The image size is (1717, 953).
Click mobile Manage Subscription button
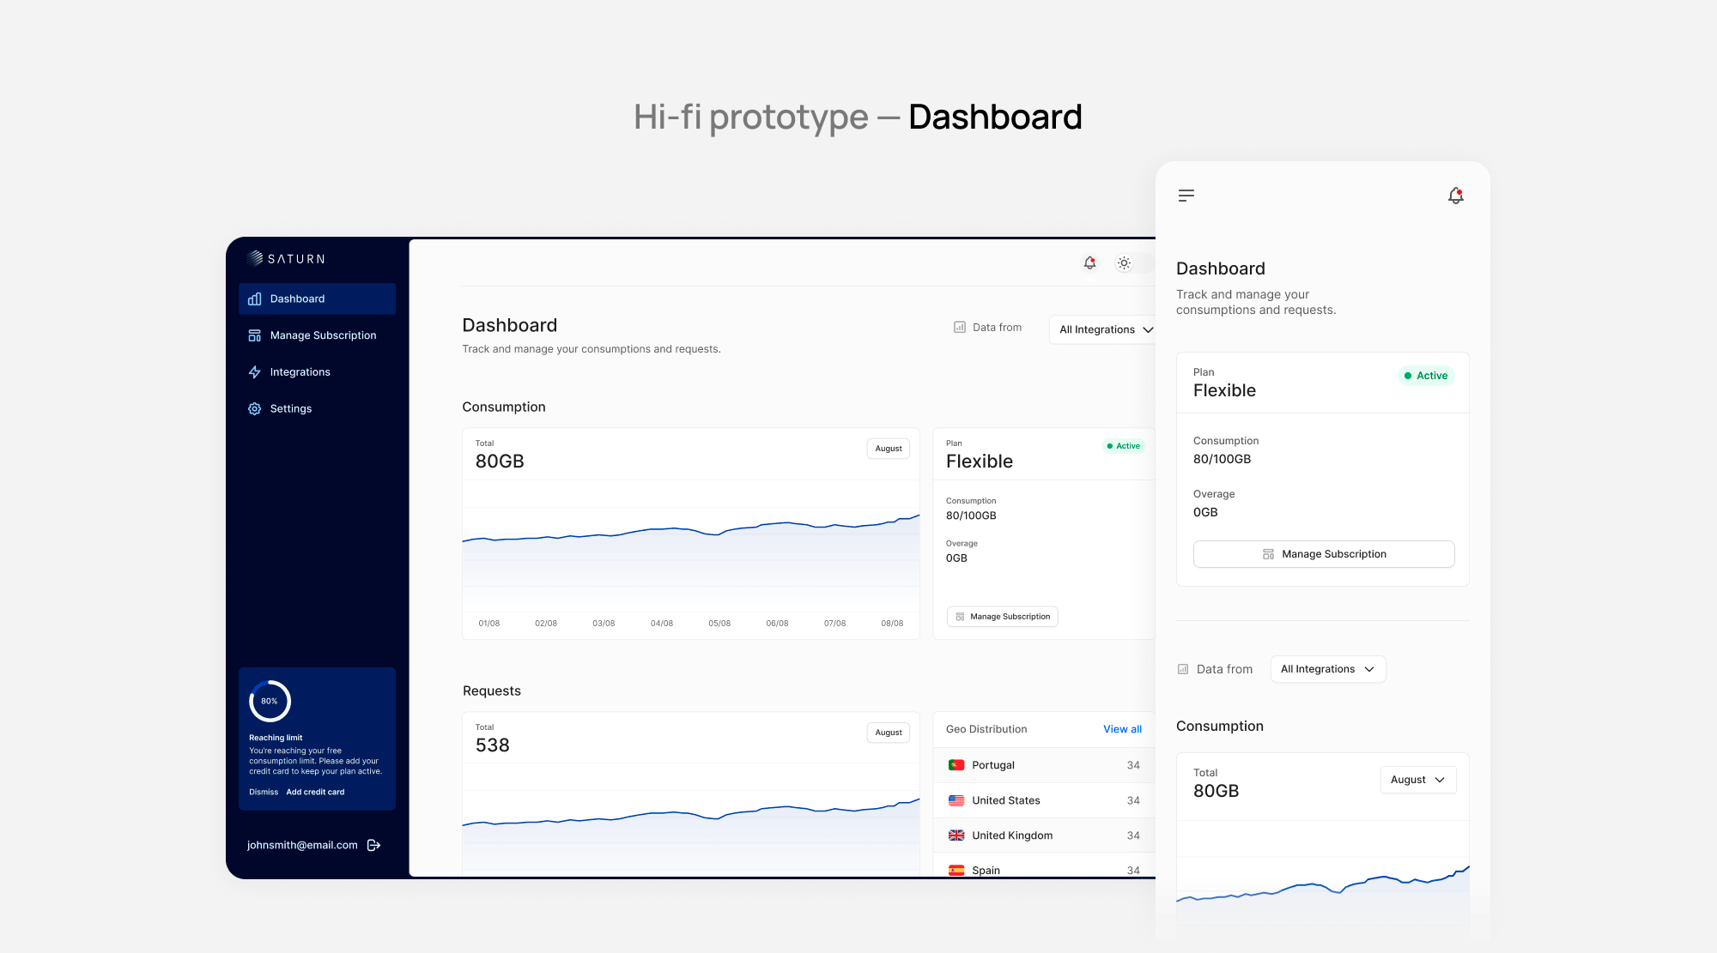tap(1323, 554)
